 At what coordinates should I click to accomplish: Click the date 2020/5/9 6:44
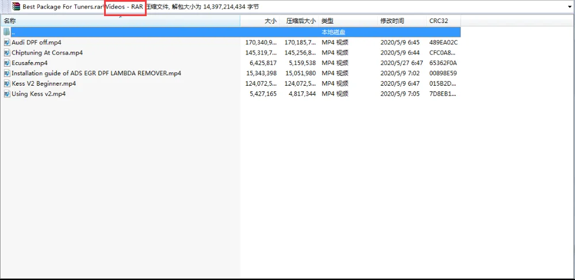point(400,53)
